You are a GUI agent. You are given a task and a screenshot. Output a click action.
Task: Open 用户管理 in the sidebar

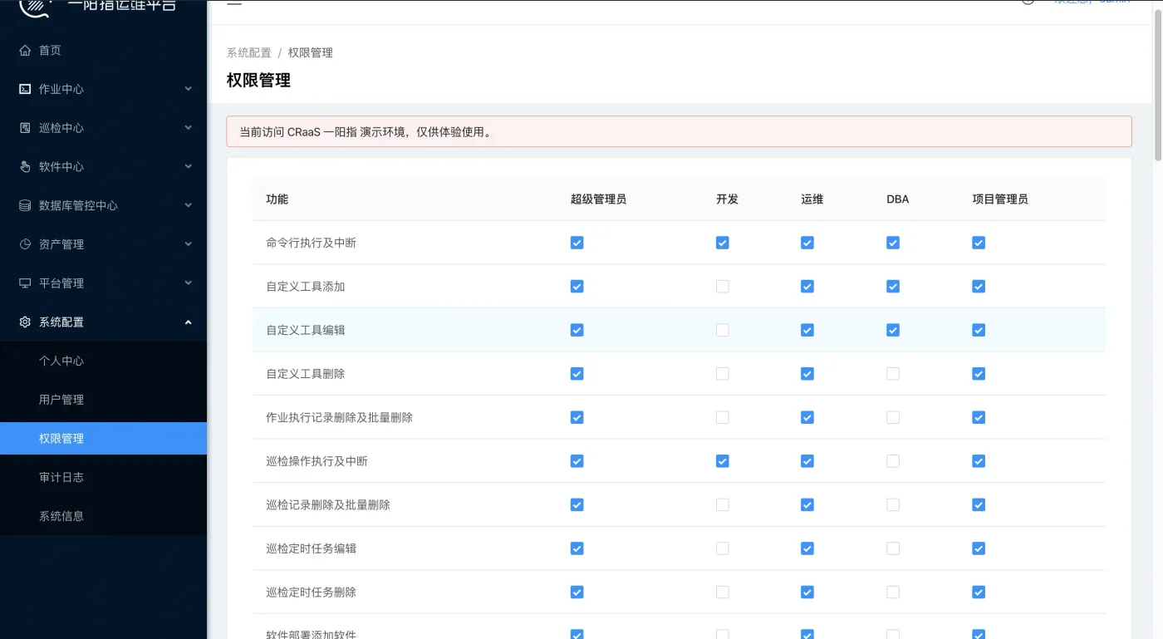coord(103,400)
